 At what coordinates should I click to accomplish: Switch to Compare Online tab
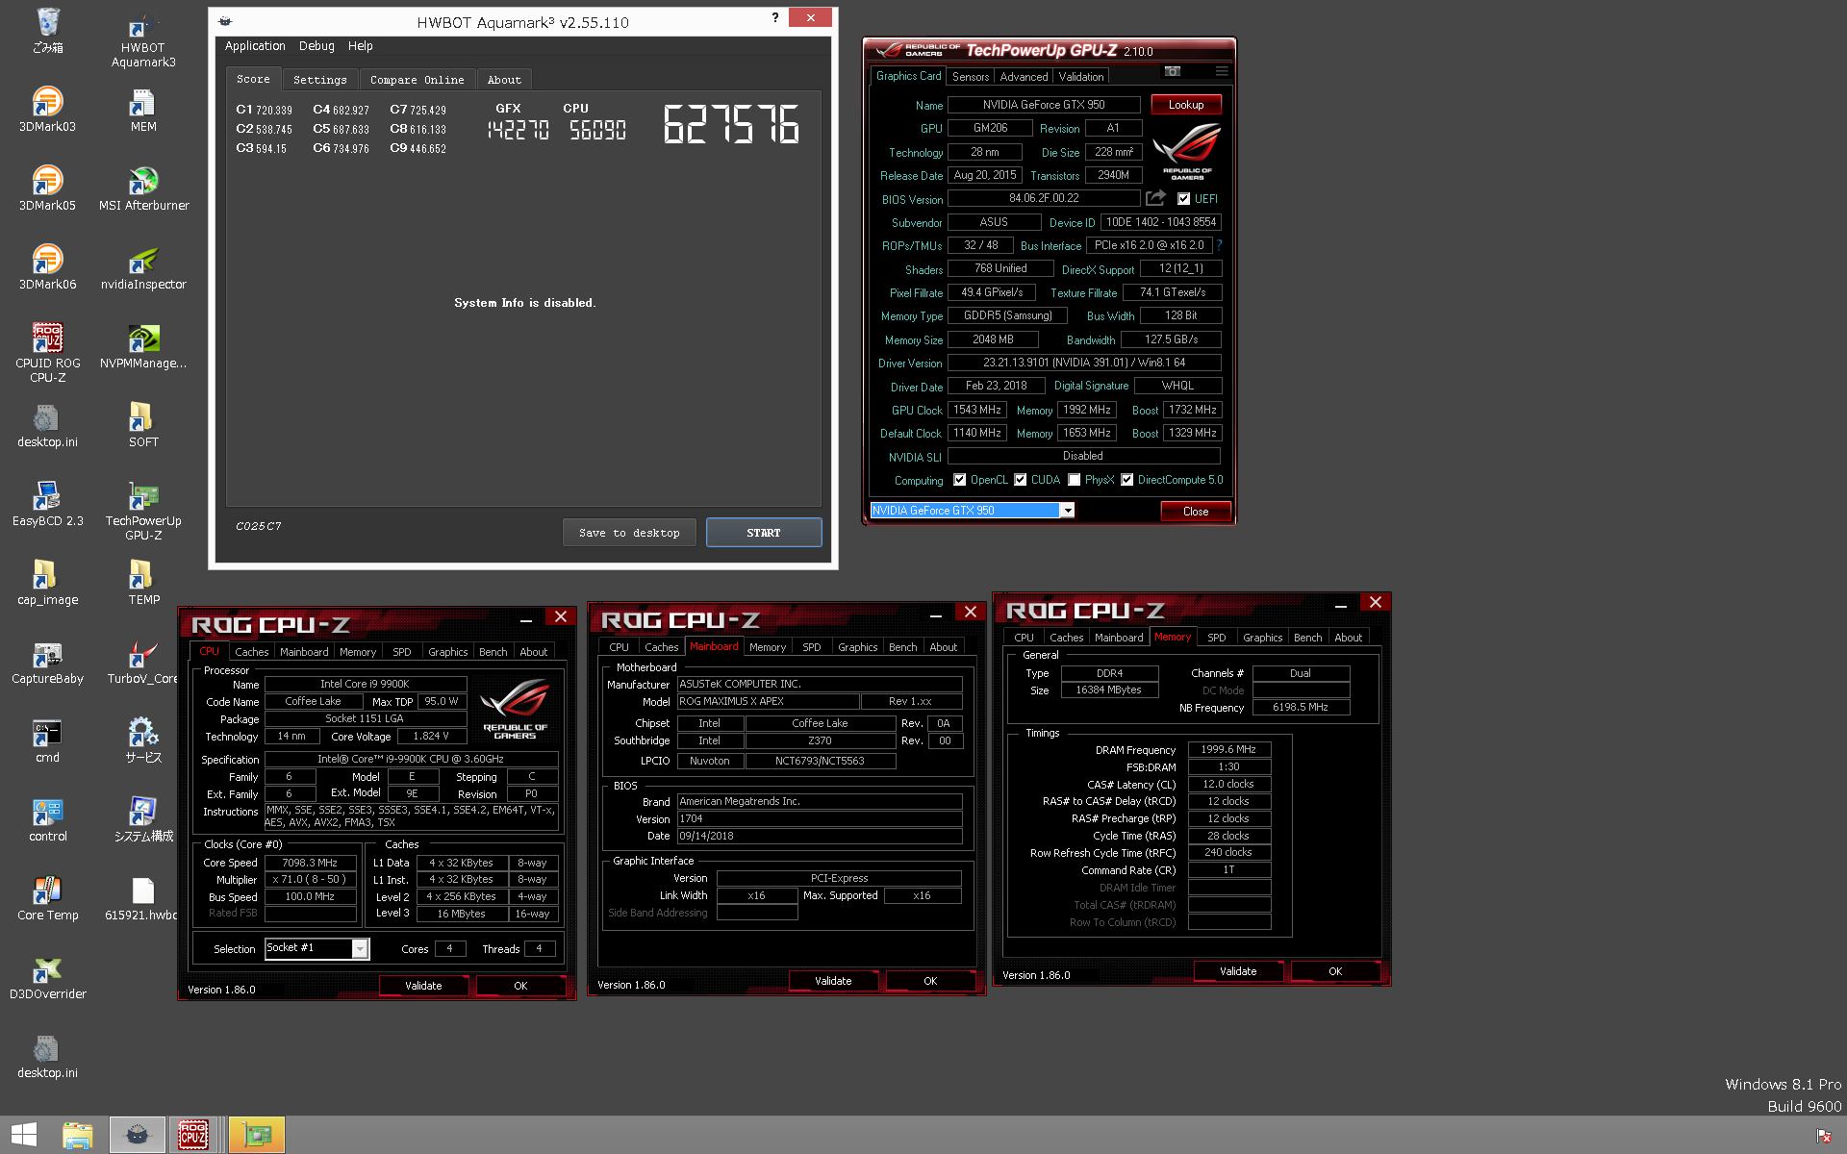click(417, 80)
